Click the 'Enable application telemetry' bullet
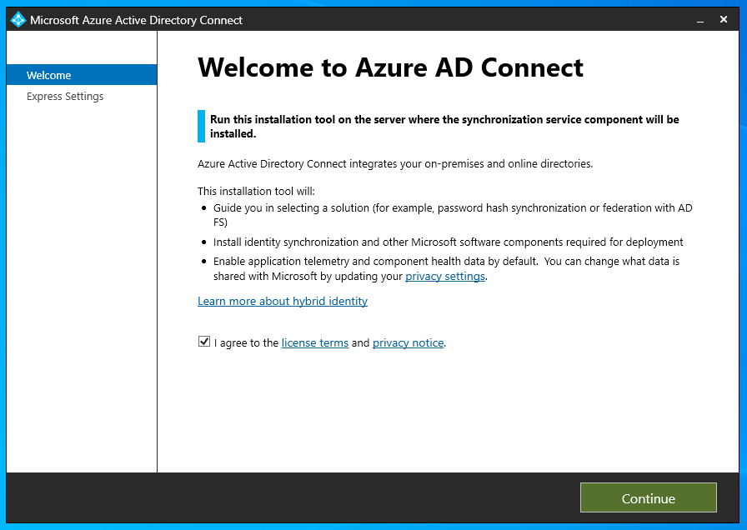Image resolution: width=747 pixels, height=530 pixels. (x=446, y=268)
